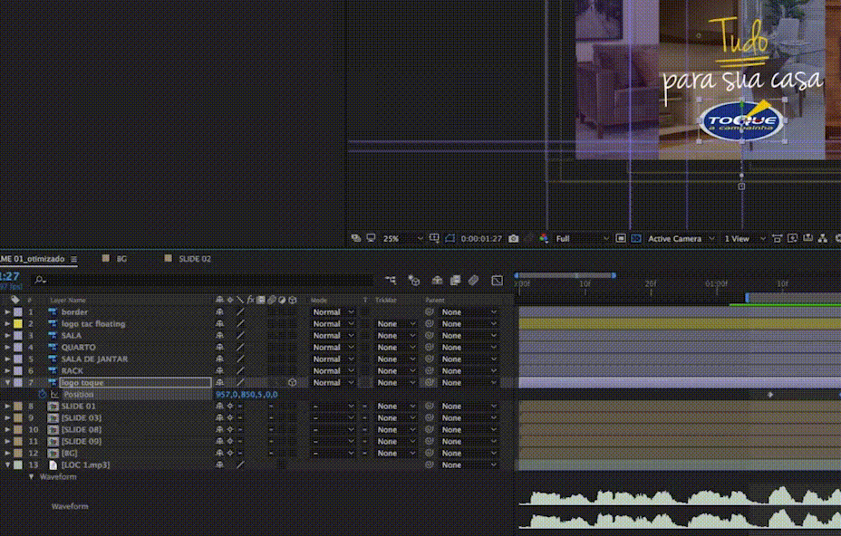Click the Position stopwatch icon
841x536 pixels.
click(x=42, y=395)
